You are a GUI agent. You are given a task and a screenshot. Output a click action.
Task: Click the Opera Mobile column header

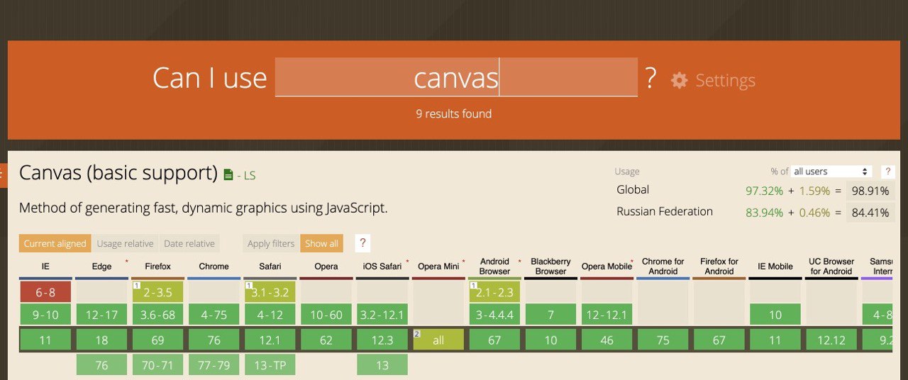pyautogui.click(x=607, y=267)
